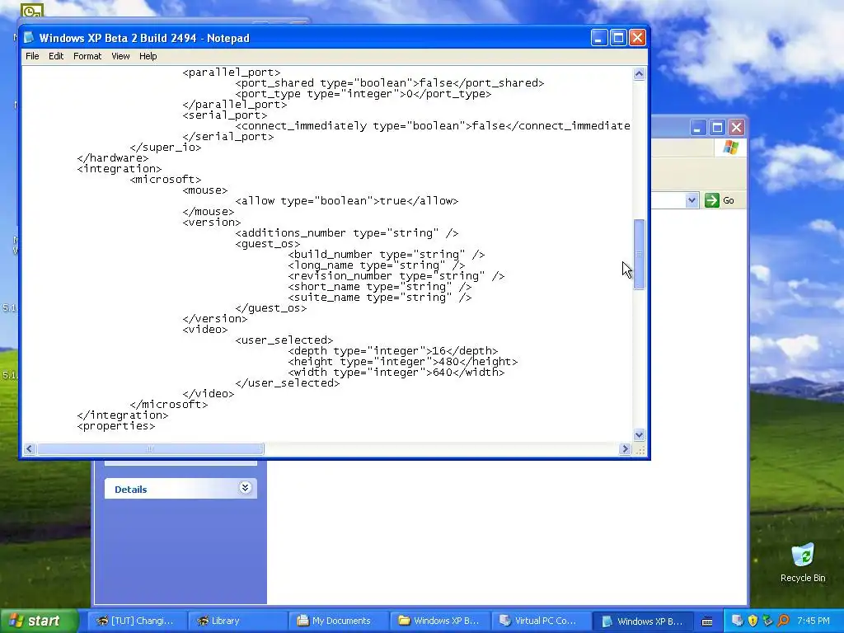Switch to Windows XP B... folder taskbar button
844x633 pixels.
tap(439, 621)
